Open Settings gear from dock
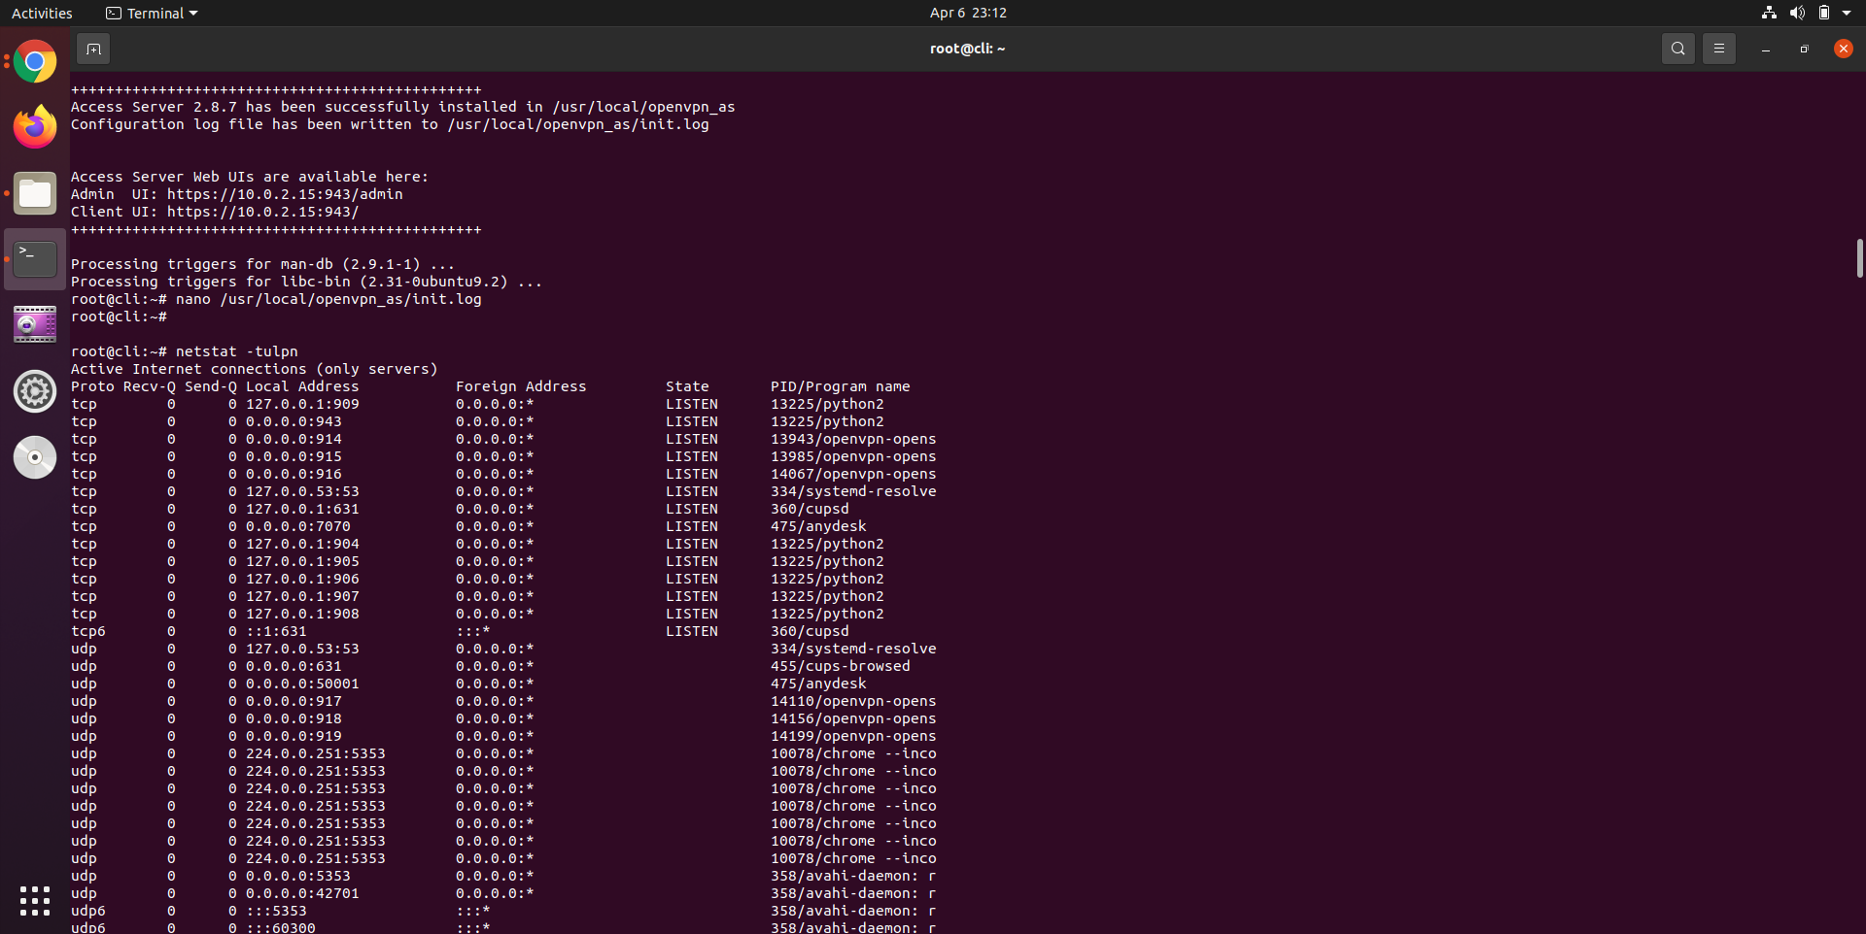Viewport: 1866px width, 934px height. pyautogui.click(x=35, y=391)
